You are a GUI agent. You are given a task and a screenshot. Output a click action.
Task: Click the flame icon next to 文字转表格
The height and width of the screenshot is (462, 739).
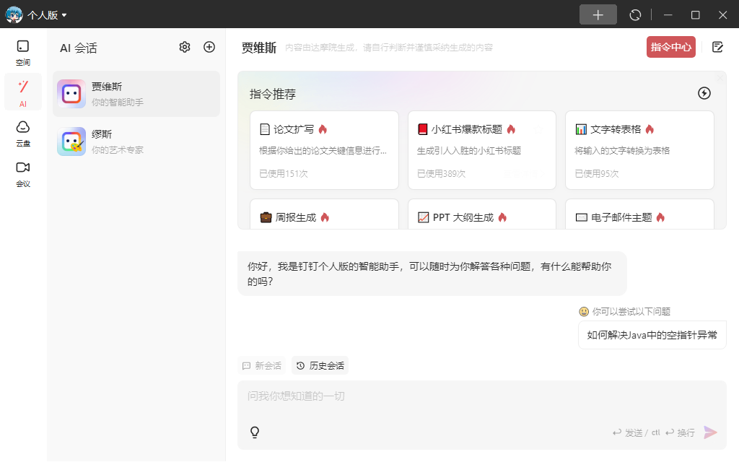tap(650, 129)
